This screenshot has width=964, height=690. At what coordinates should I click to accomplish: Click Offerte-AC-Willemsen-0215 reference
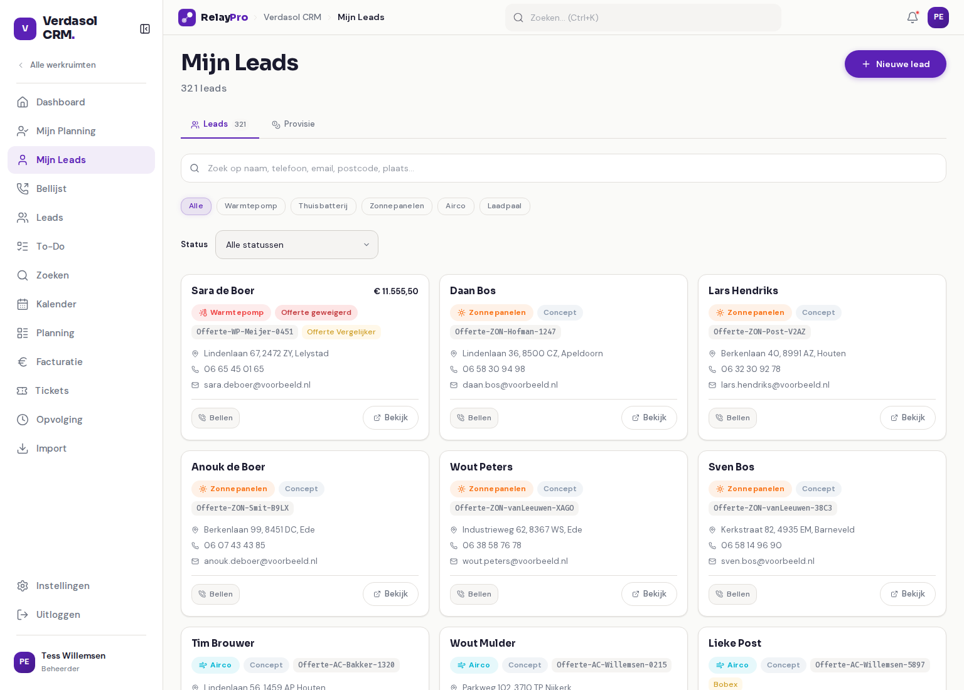[x=611, y=665]
